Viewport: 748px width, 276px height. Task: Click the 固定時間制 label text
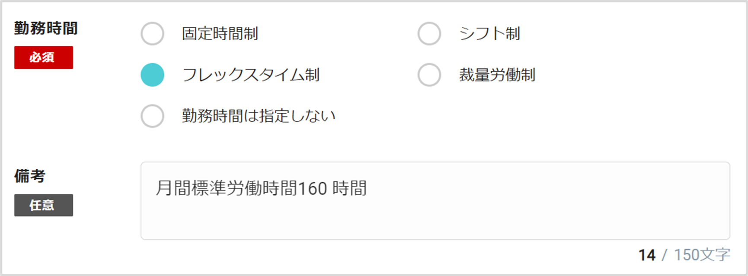(220, 34)
